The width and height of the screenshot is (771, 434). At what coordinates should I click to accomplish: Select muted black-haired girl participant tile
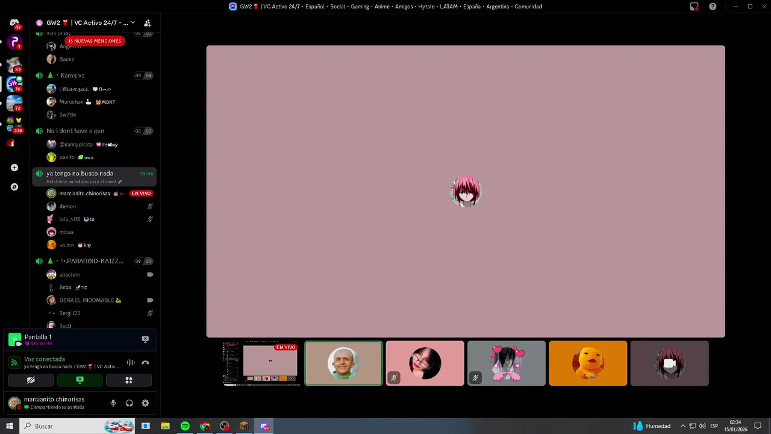point(425,363)
